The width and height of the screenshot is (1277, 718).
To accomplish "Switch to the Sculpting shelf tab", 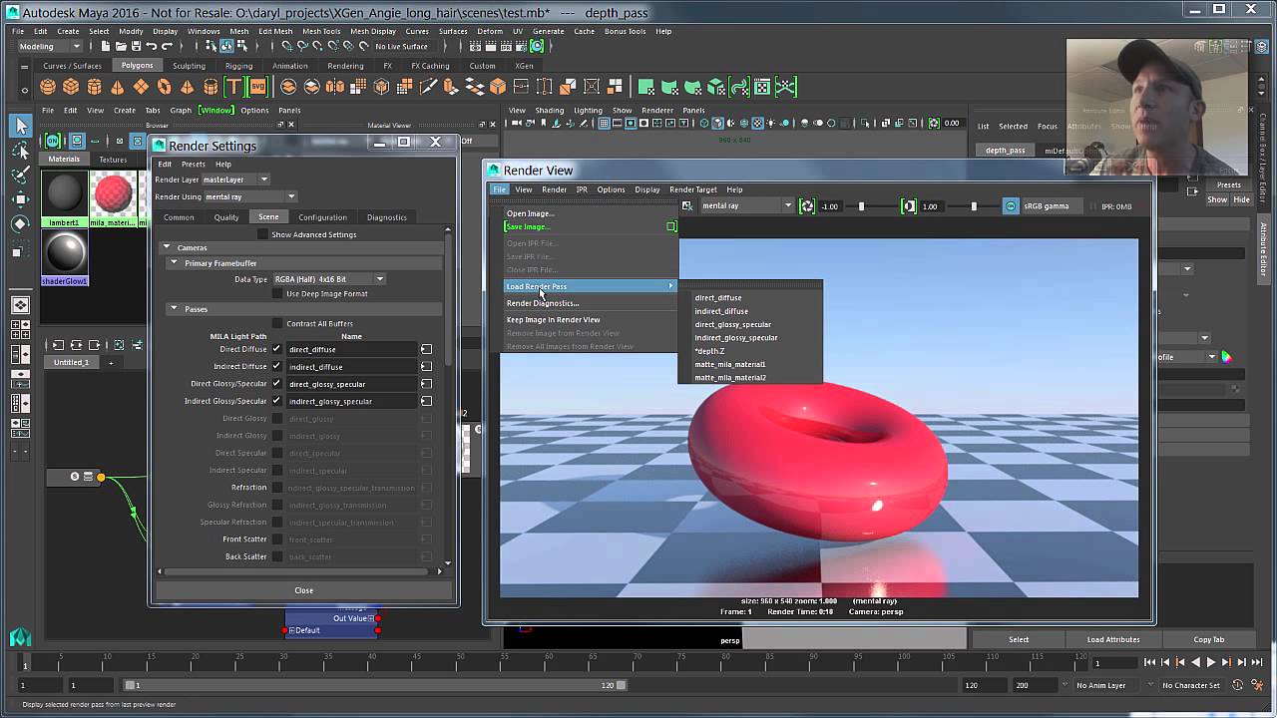I will coord(189,66).
